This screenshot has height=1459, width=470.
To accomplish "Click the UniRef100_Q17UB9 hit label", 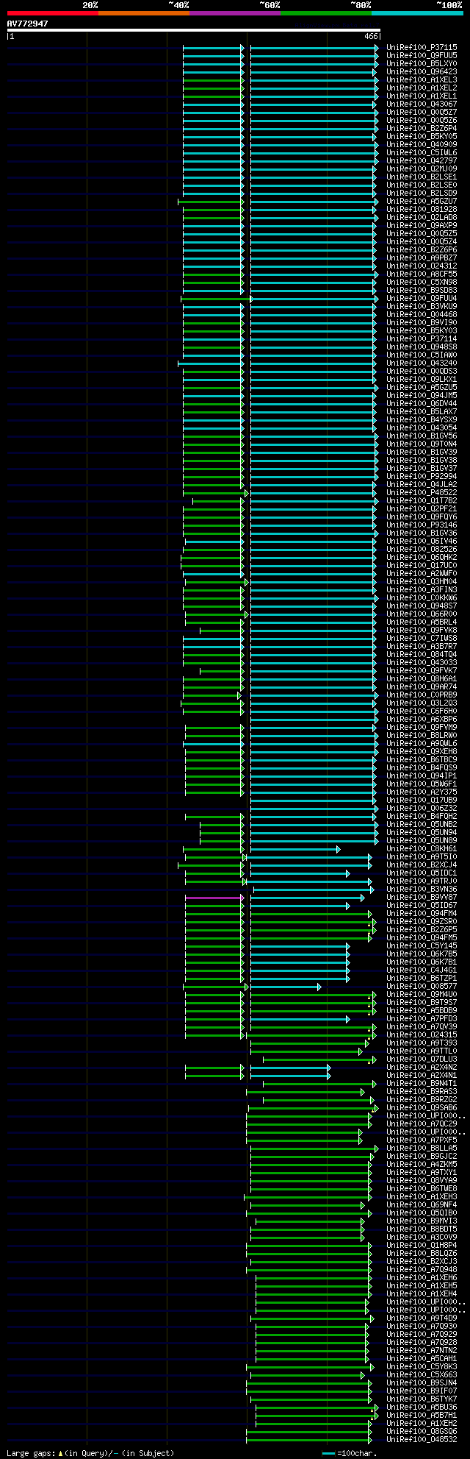I will tap(422, 801).
